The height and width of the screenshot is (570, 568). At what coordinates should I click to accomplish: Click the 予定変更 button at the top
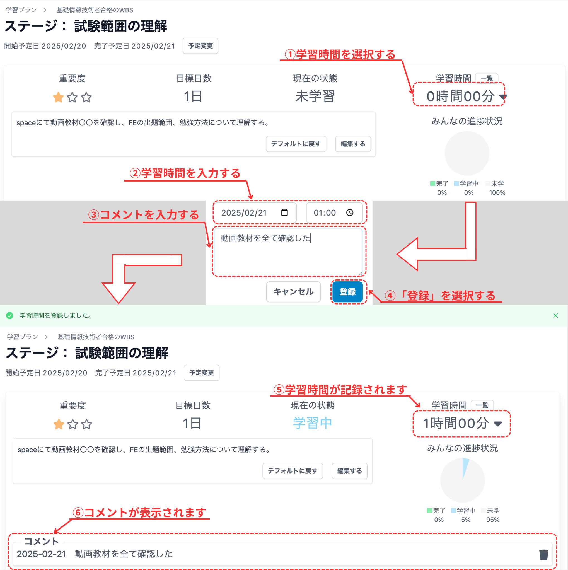pyautogui.click(x=200, y=46)
